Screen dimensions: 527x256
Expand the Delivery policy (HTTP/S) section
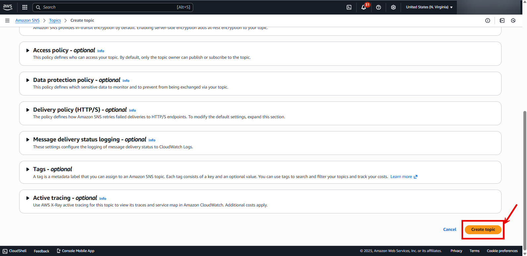28,110
